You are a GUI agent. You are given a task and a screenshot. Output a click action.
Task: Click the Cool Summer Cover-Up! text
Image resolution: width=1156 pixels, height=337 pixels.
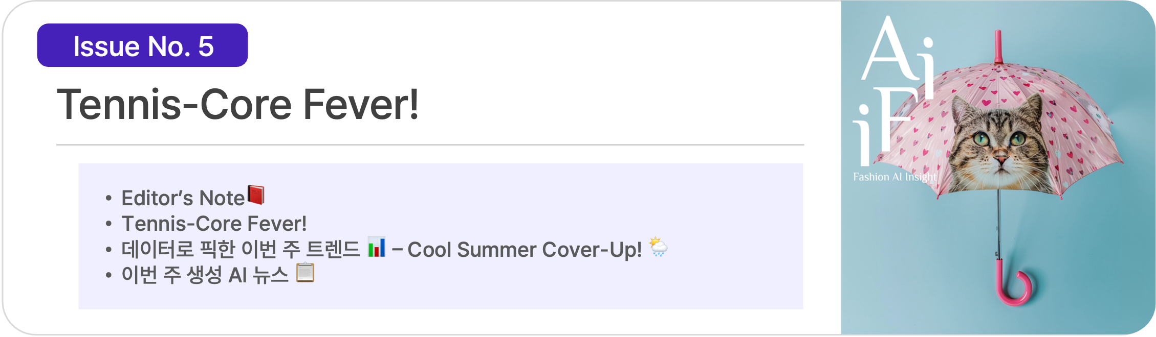tap(525, 250)
